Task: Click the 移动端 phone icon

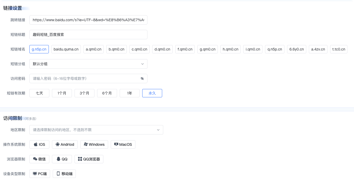Action: [x=58, y=173]
